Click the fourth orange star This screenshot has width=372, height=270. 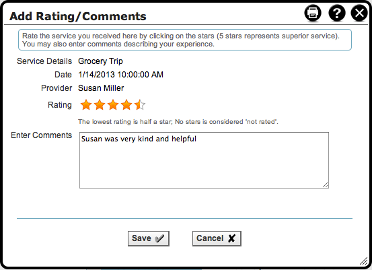click(126, 105)
